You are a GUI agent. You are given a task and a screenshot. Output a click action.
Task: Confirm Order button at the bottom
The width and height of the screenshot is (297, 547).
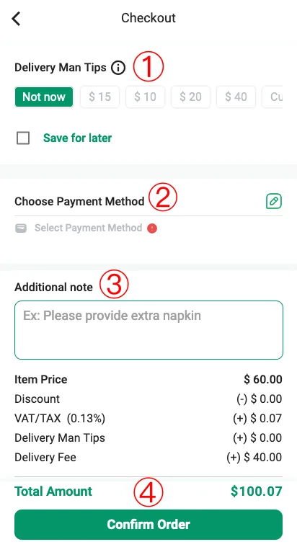coord(148,525)
